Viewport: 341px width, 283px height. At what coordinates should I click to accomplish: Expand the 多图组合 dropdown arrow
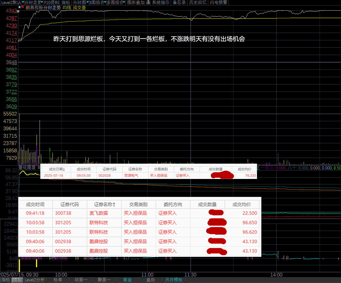pos(124,2)
